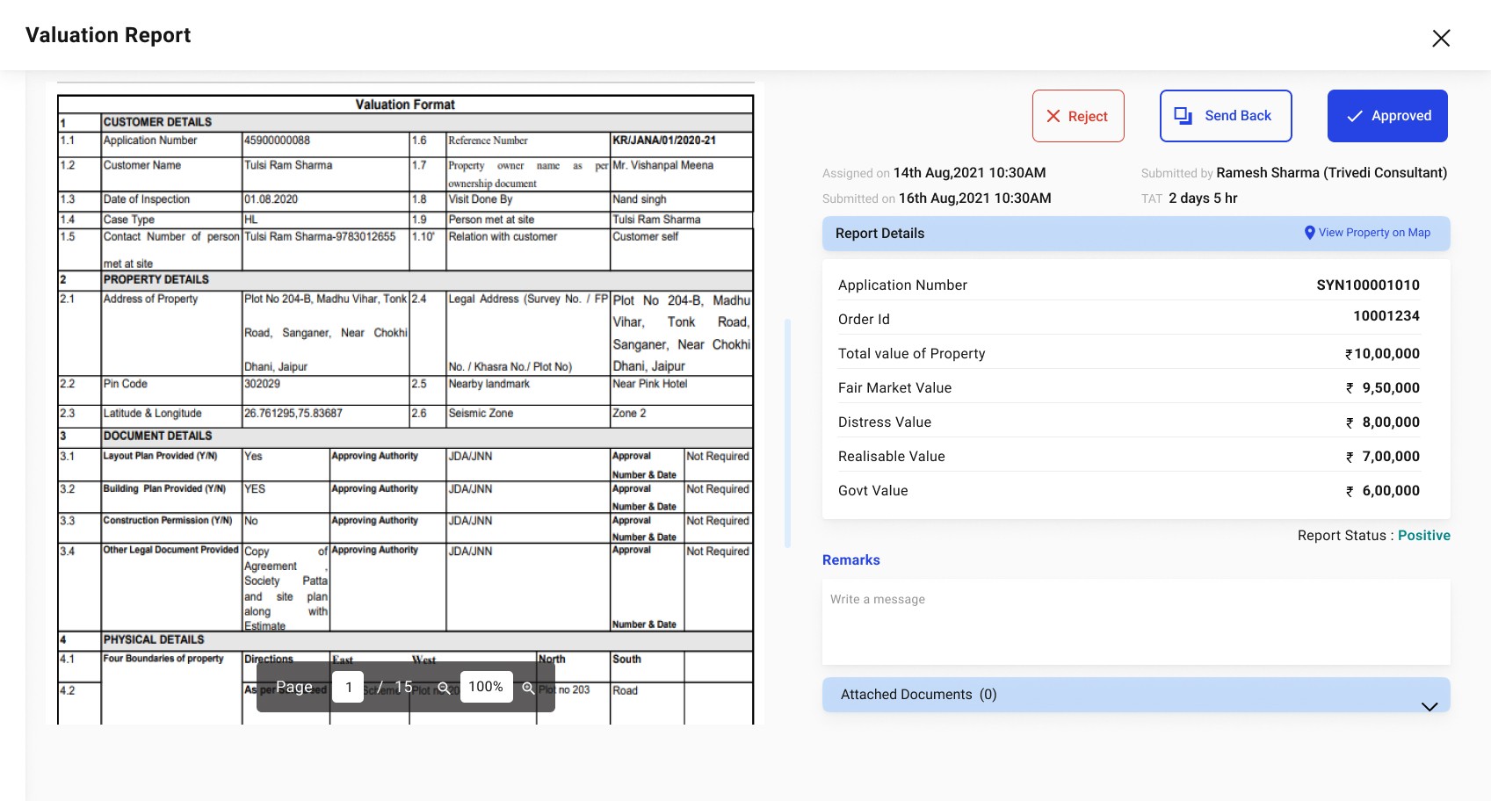The image size is (1491, 801).
Task: Click the document viewer scrollbar
Action: [x=787, y=433]
